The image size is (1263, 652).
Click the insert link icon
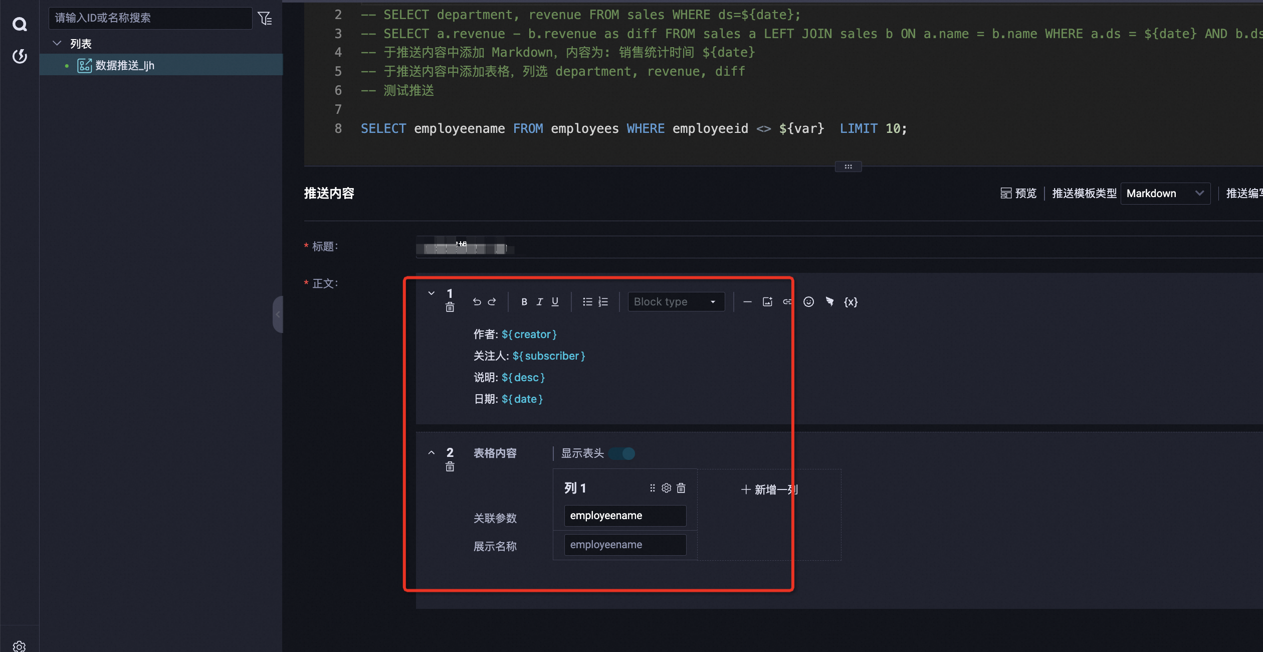(787, 301)
